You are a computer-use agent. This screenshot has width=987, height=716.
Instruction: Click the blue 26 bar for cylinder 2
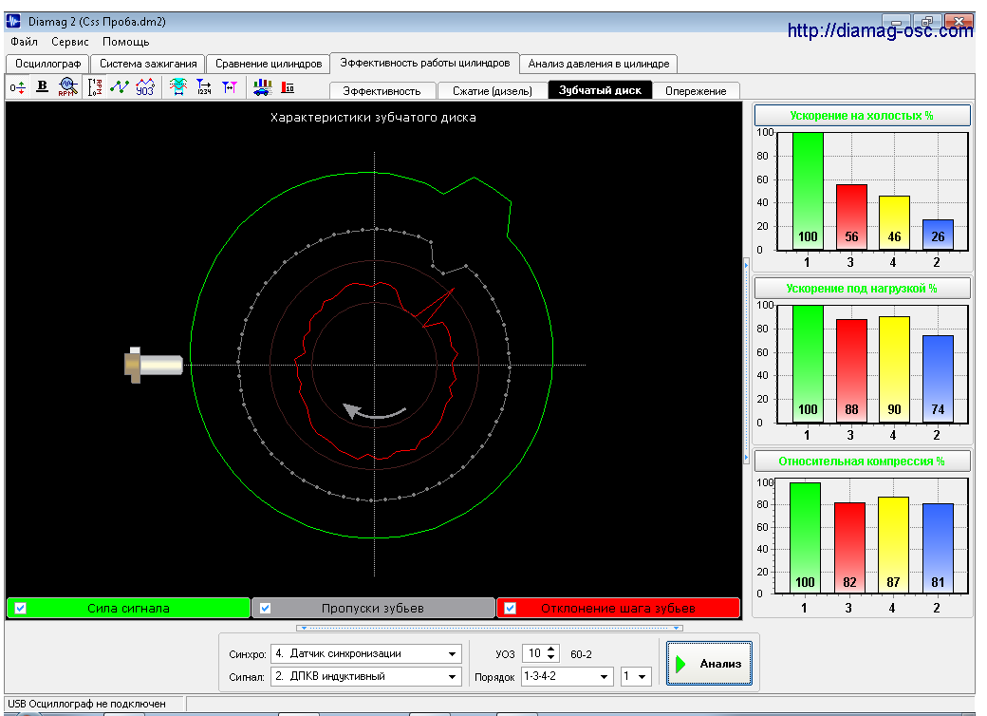coord(938,235)
